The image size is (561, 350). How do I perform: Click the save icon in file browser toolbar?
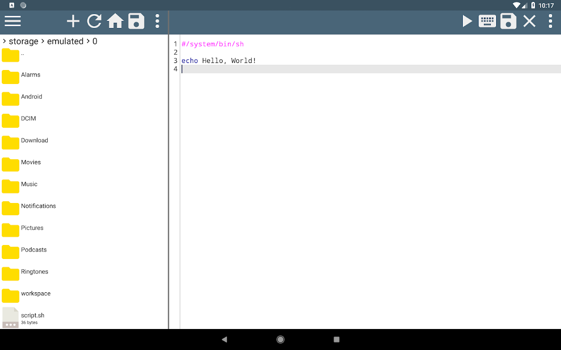pyautogui.click(x=136, y=21)
